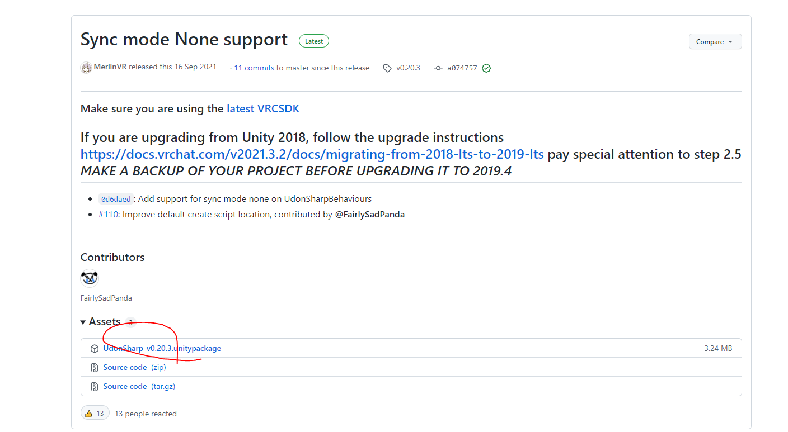Open the latest VRCSDK link
The width and height of the screenshot is (788, 432).
tap(263, 108)
